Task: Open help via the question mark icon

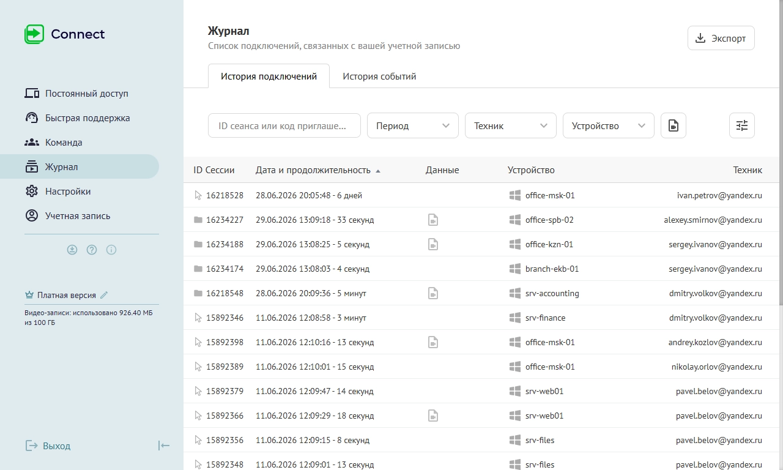Action: click(92, 250)
